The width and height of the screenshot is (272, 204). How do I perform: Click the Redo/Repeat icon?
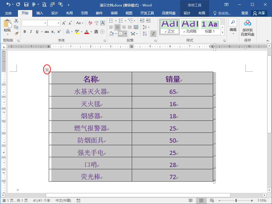click(x=18, y=4)
